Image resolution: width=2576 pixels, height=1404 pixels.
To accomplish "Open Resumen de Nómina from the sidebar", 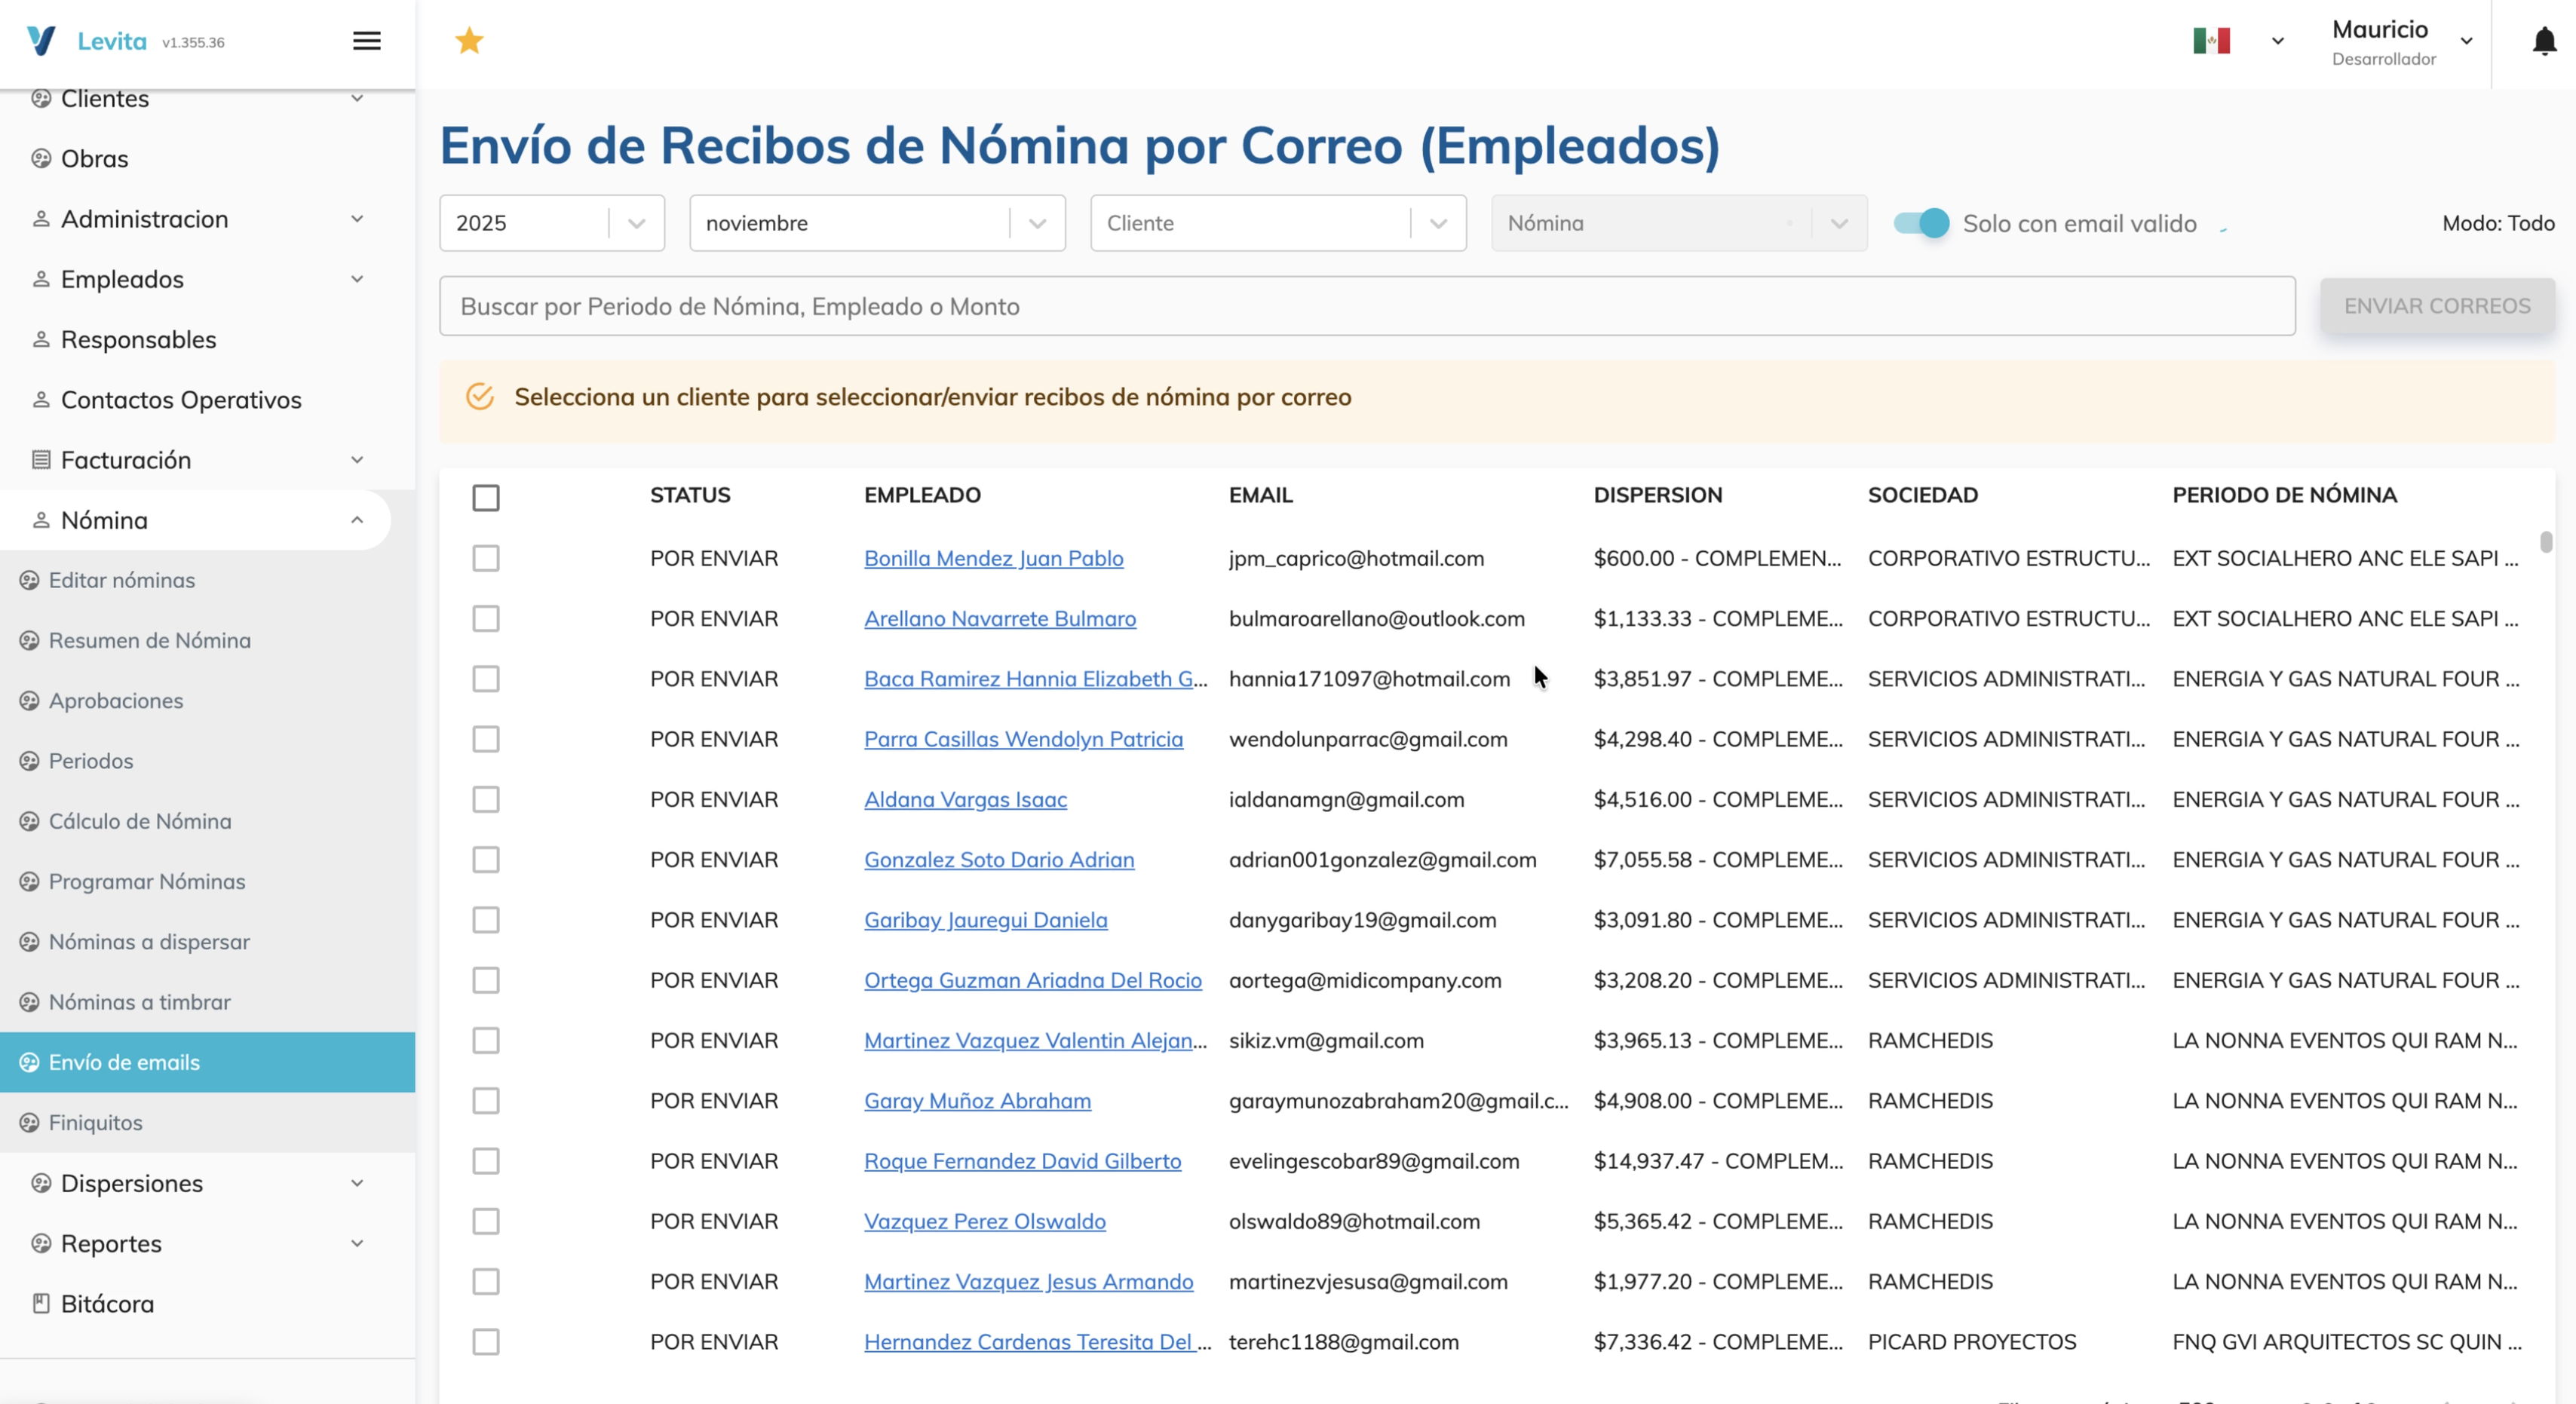I will [x=29, y=640].
